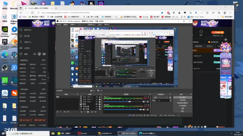Viewport: 243px width, 136px height.
Task: Expand all mobile-game categories in Douyu sidebar
Action: pyautogui.click(x=44, y=107)
